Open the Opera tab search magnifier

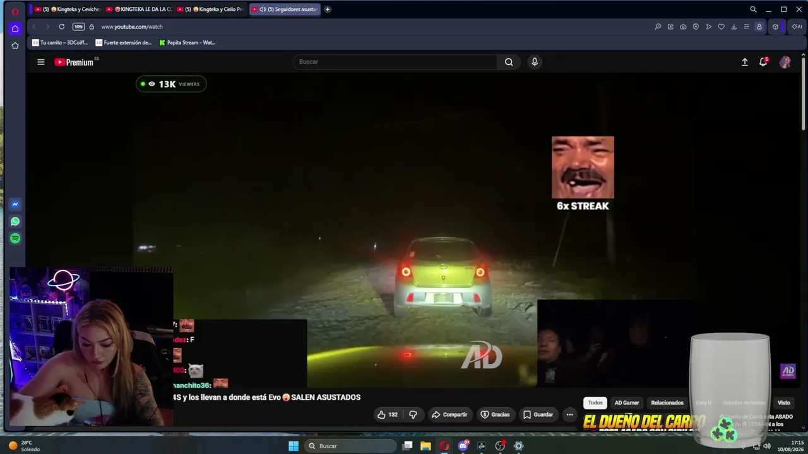(x=753, y=9)
